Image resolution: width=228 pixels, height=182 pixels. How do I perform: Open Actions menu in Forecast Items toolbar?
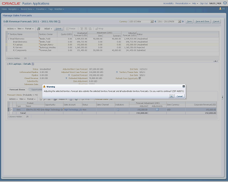[x=13, y=99]
